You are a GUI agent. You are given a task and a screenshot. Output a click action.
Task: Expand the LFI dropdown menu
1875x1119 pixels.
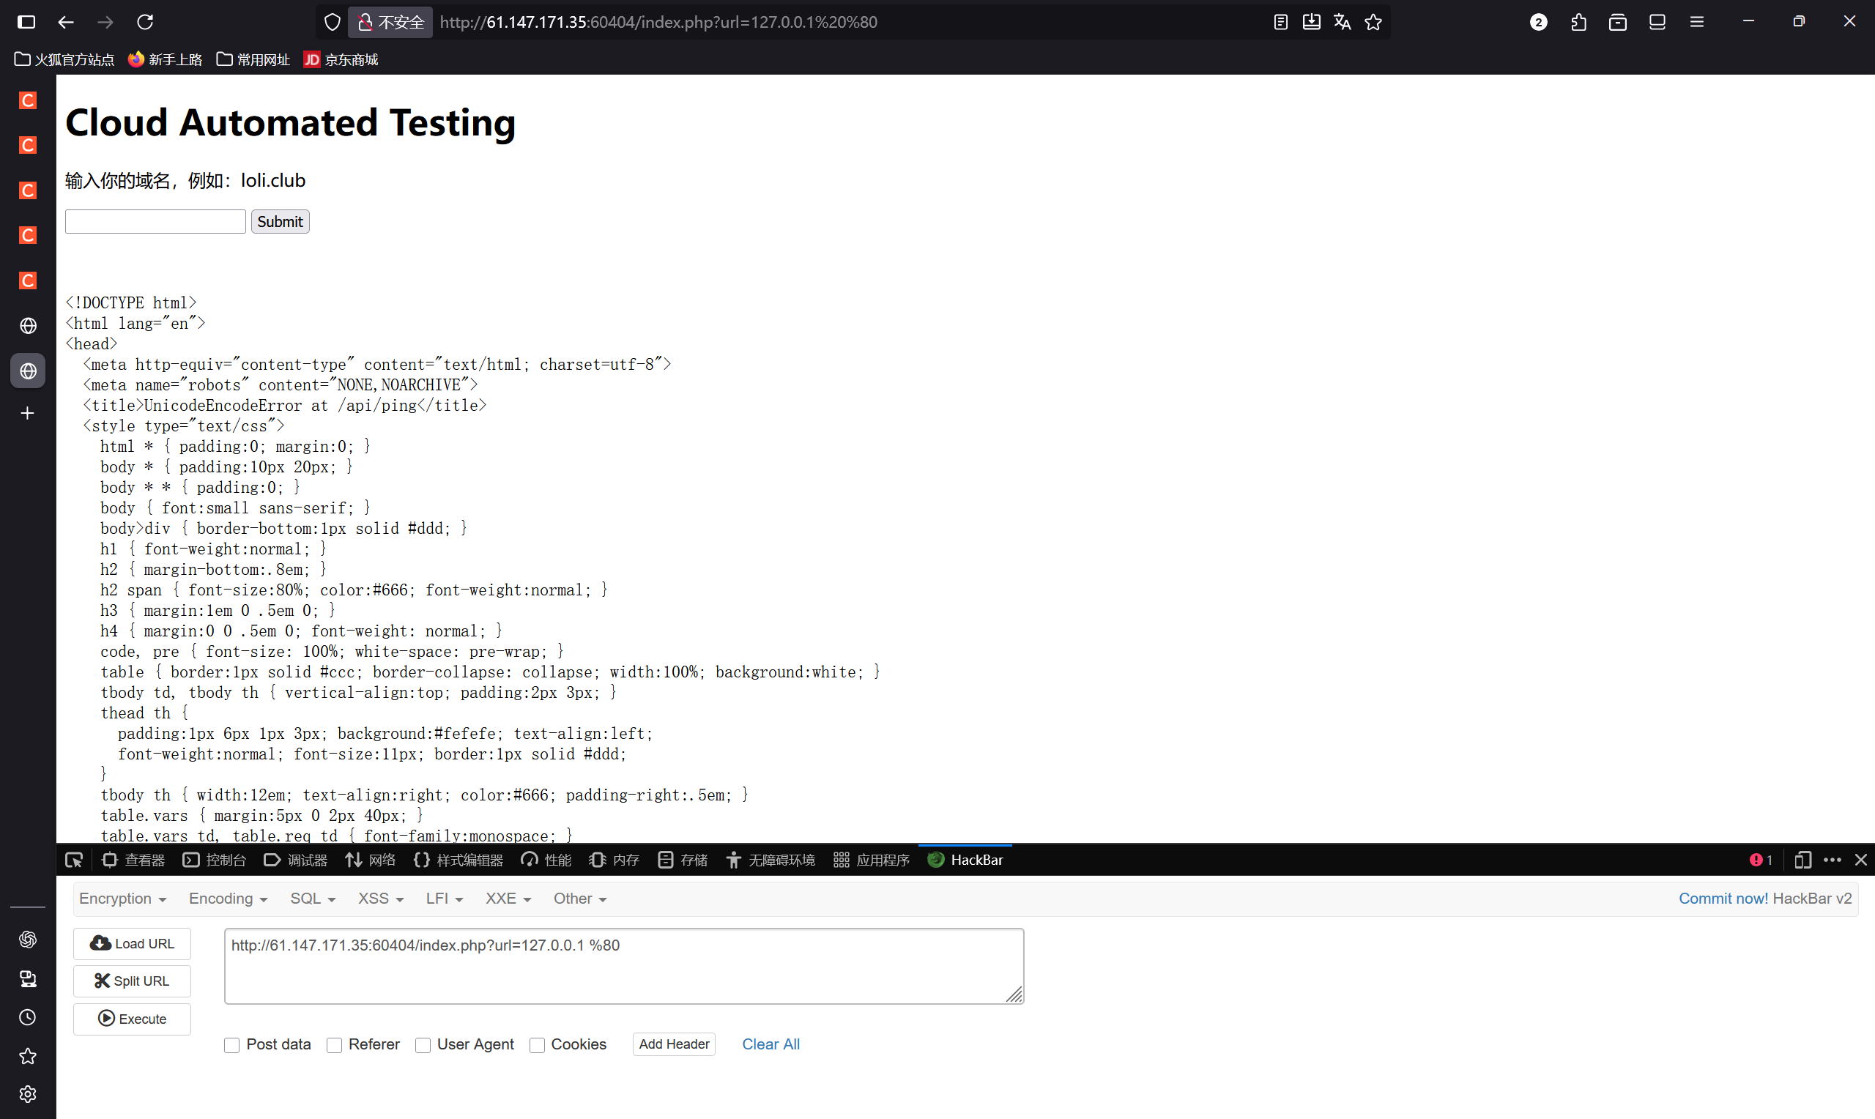(443, 898)
